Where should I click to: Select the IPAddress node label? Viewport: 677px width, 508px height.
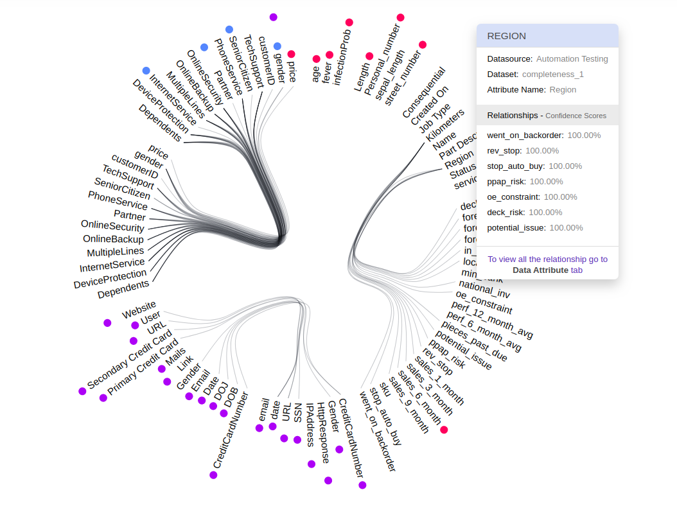[310, 425]
